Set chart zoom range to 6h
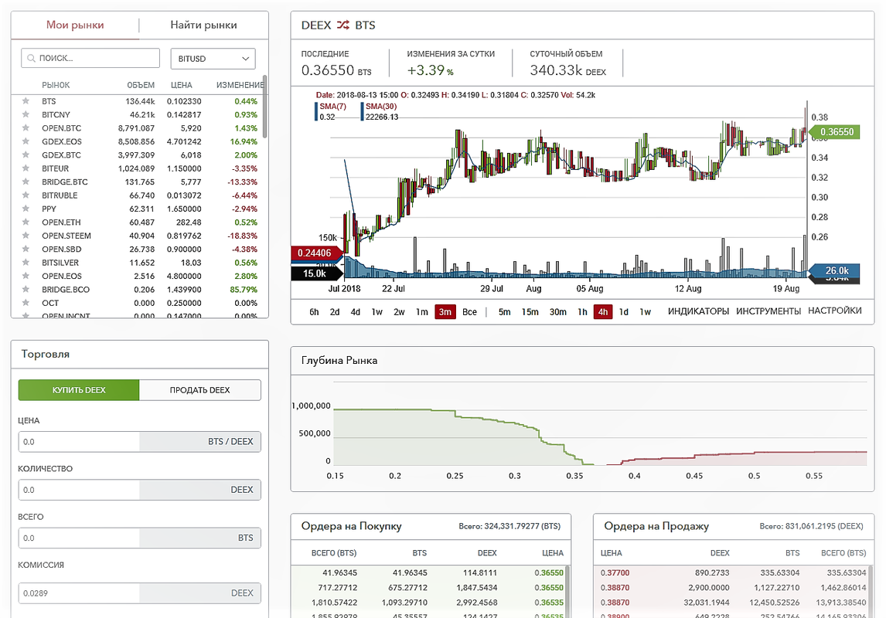 coord(314,311)
